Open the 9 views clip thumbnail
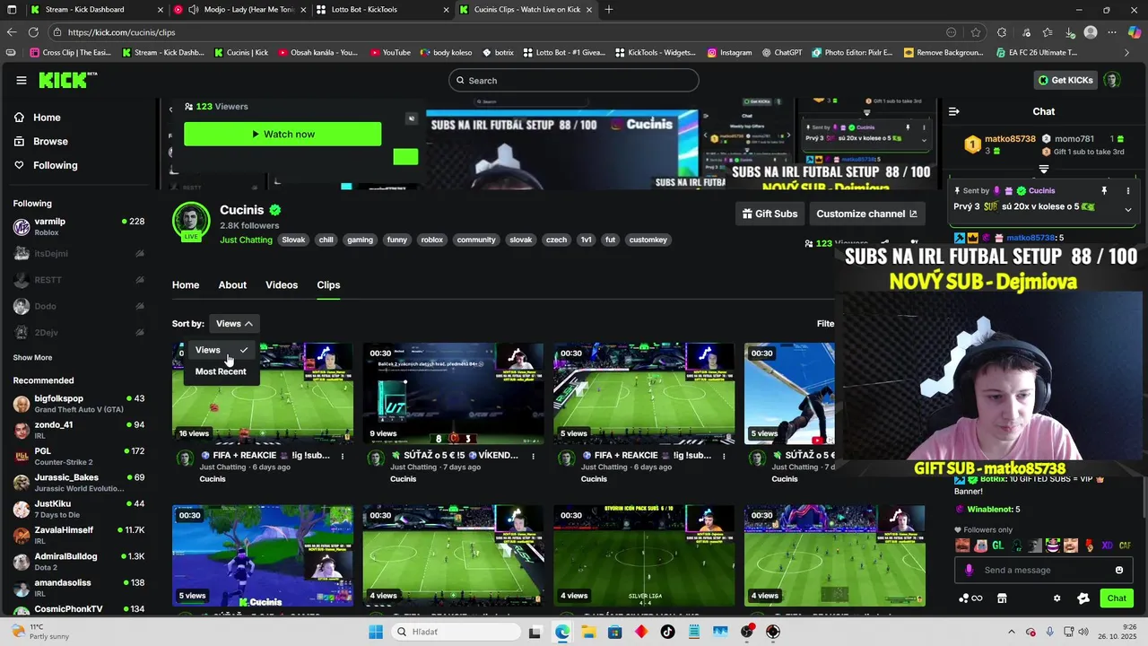The image size is (1148, 646). point(453,393)
